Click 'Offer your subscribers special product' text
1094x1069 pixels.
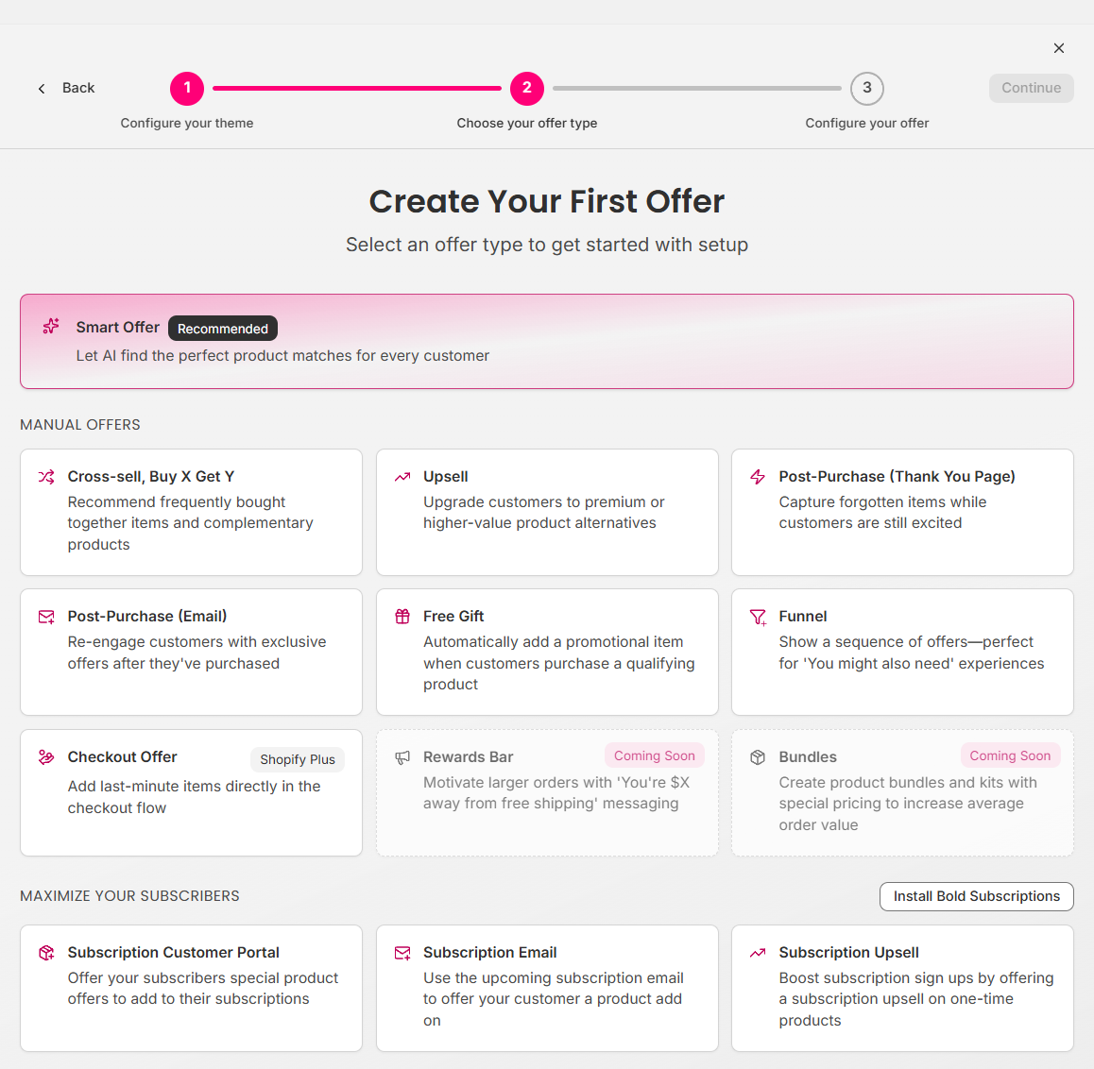(x=203, y=988)
